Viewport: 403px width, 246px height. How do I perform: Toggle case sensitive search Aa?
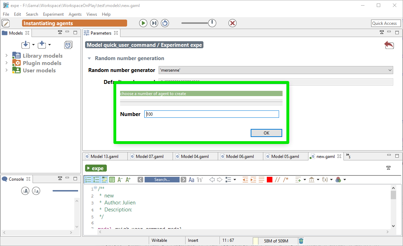(x=192, y=180)
